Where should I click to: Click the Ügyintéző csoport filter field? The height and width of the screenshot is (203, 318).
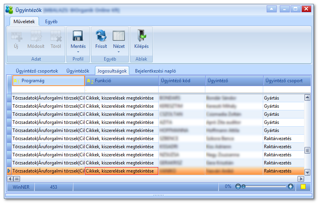287,90
